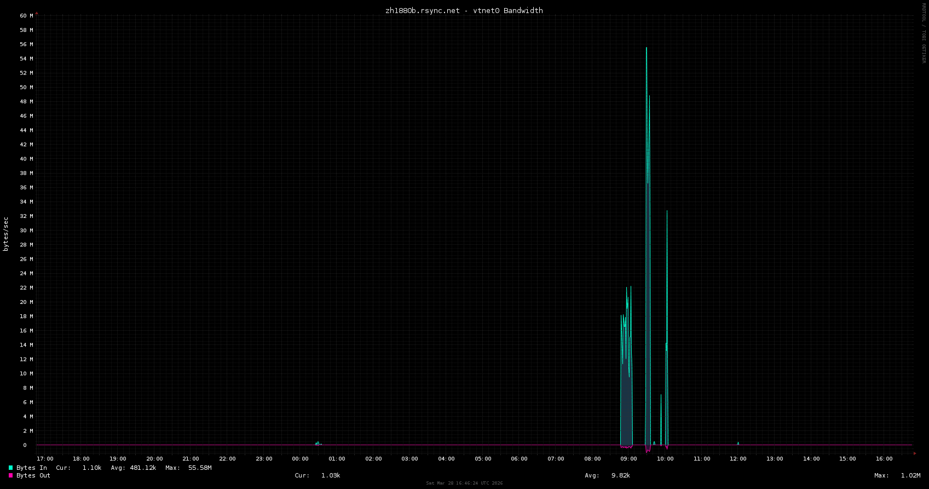Screen dimensions: 929x489
Task: Click the 30 M y-axis label
Action: 27,231
